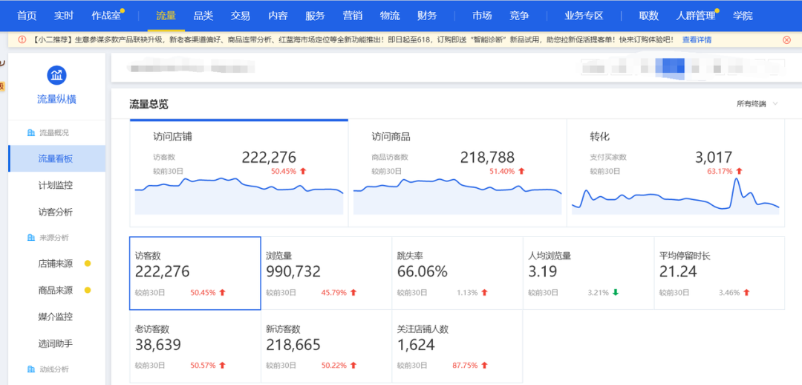Open the 取数 top menu
Viewport: 802px width, 385px height.
click(x=648, y=16)
